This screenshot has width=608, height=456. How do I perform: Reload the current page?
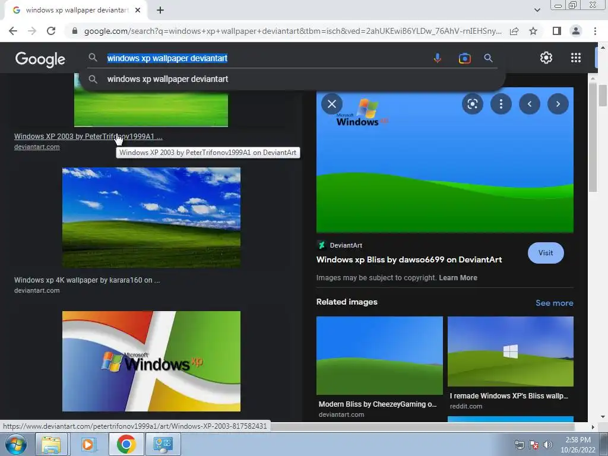tap(51, 31)
